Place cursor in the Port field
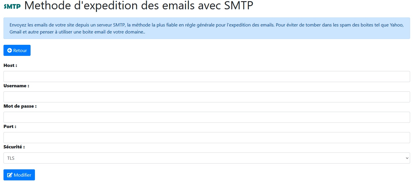This screenshot has height=190, width=413. coord(207,138)
